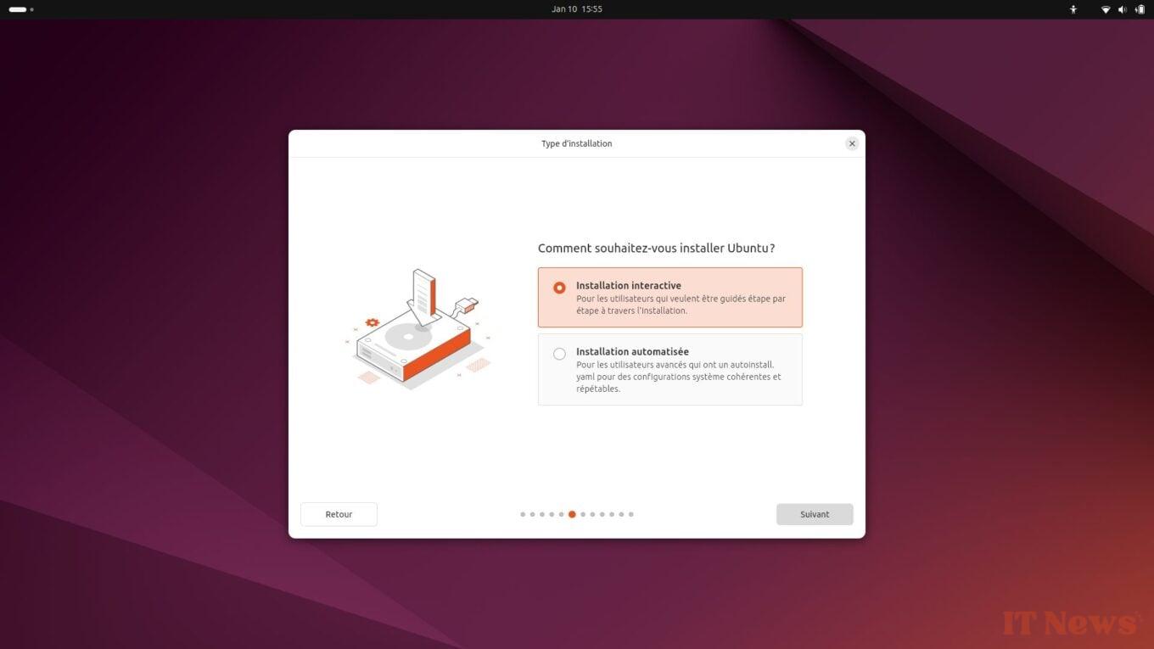Image resolution: width=1154 pixels, height=649 pixels.
Task: Click the small dot beside the Activities pill
Action: (x=32, y=9)
